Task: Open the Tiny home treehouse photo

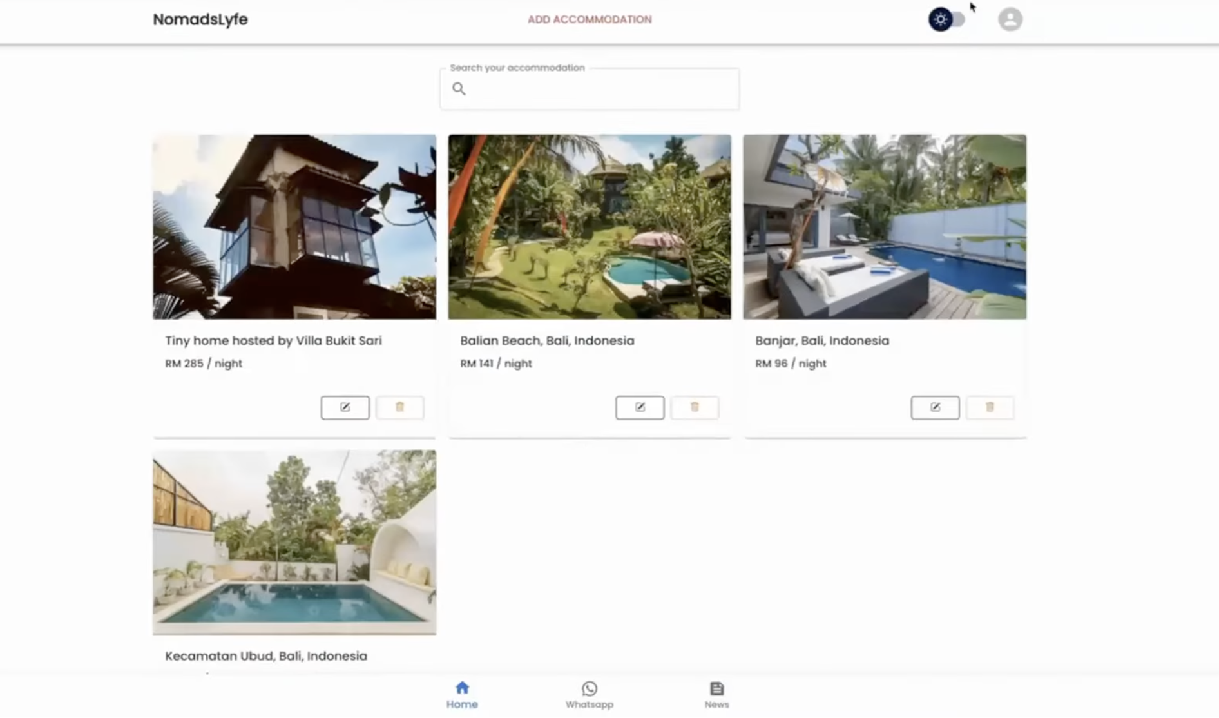Action: coord(294,227)
